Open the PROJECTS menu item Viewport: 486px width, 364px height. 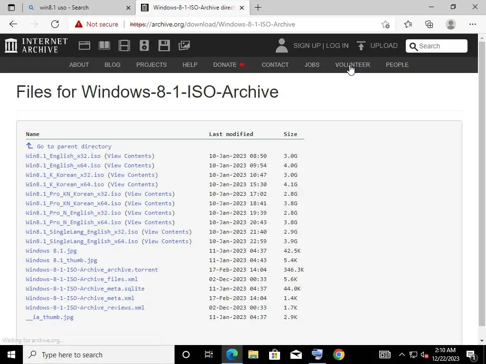pos(151,64)
